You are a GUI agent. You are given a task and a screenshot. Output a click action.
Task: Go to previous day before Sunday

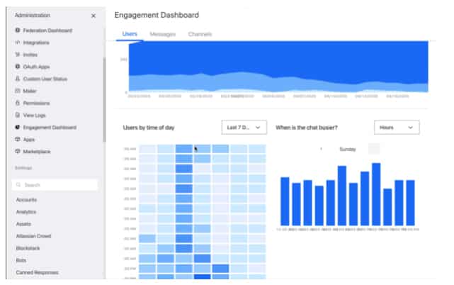(321, 149)
